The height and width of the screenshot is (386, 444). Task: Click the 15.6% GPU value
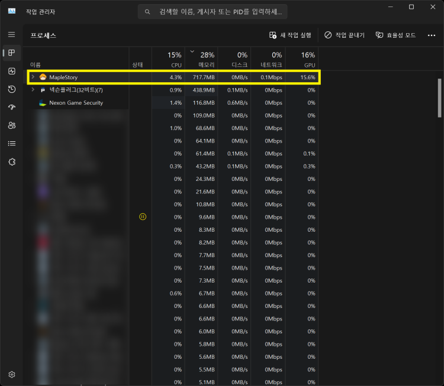tap(307, 77)
